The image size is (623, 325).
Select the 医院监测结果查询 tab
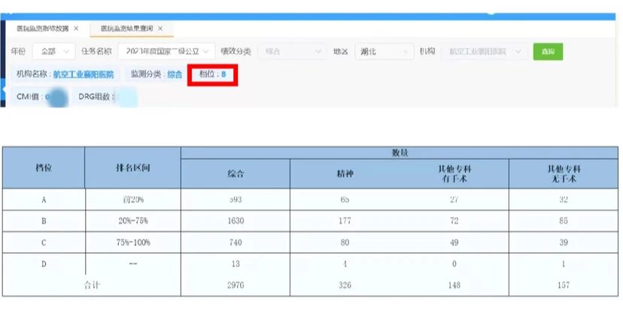pyautogui.click(x=126, y=29)
